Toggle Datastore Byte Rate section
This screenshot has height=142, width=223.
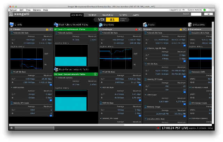click(x=190, y=33)
